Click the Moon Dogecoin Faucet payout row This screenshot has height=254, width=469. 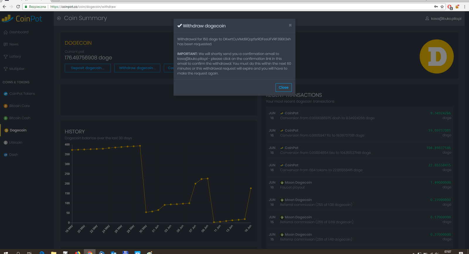point(360,185)
